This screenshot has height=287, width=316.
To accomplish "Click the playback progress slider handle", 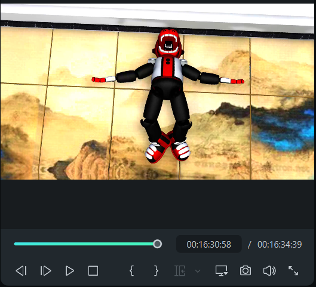I will (157, 244).
